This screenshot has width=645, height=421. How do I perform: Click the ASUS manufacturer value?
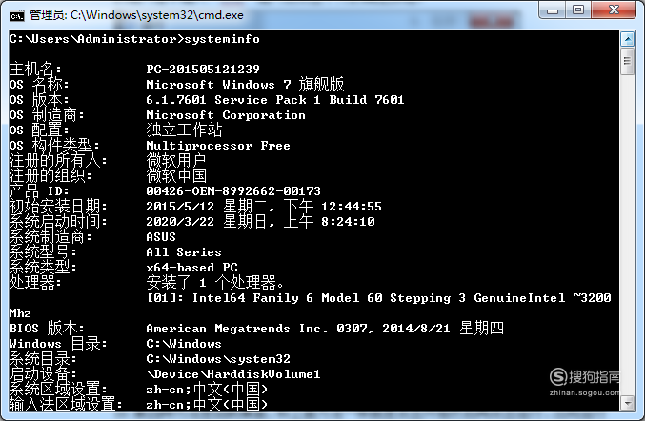(161, 237)
